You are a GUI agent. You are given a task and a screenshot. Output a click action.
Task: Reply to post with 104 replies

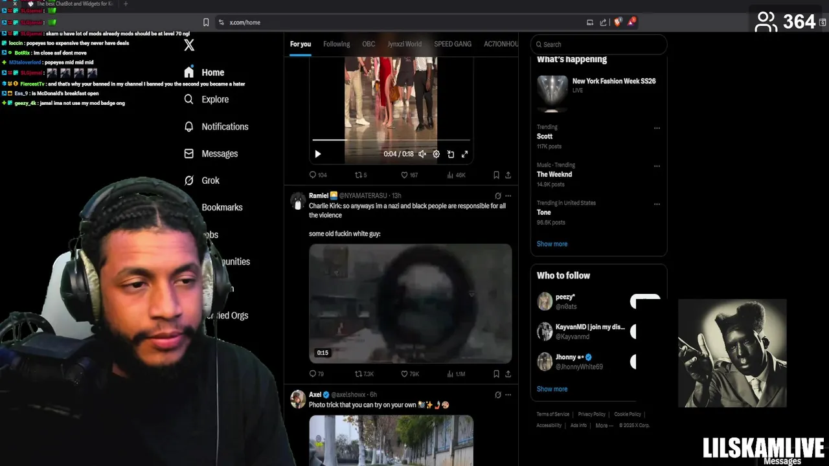pyautogui.click(x=317, y=175)
